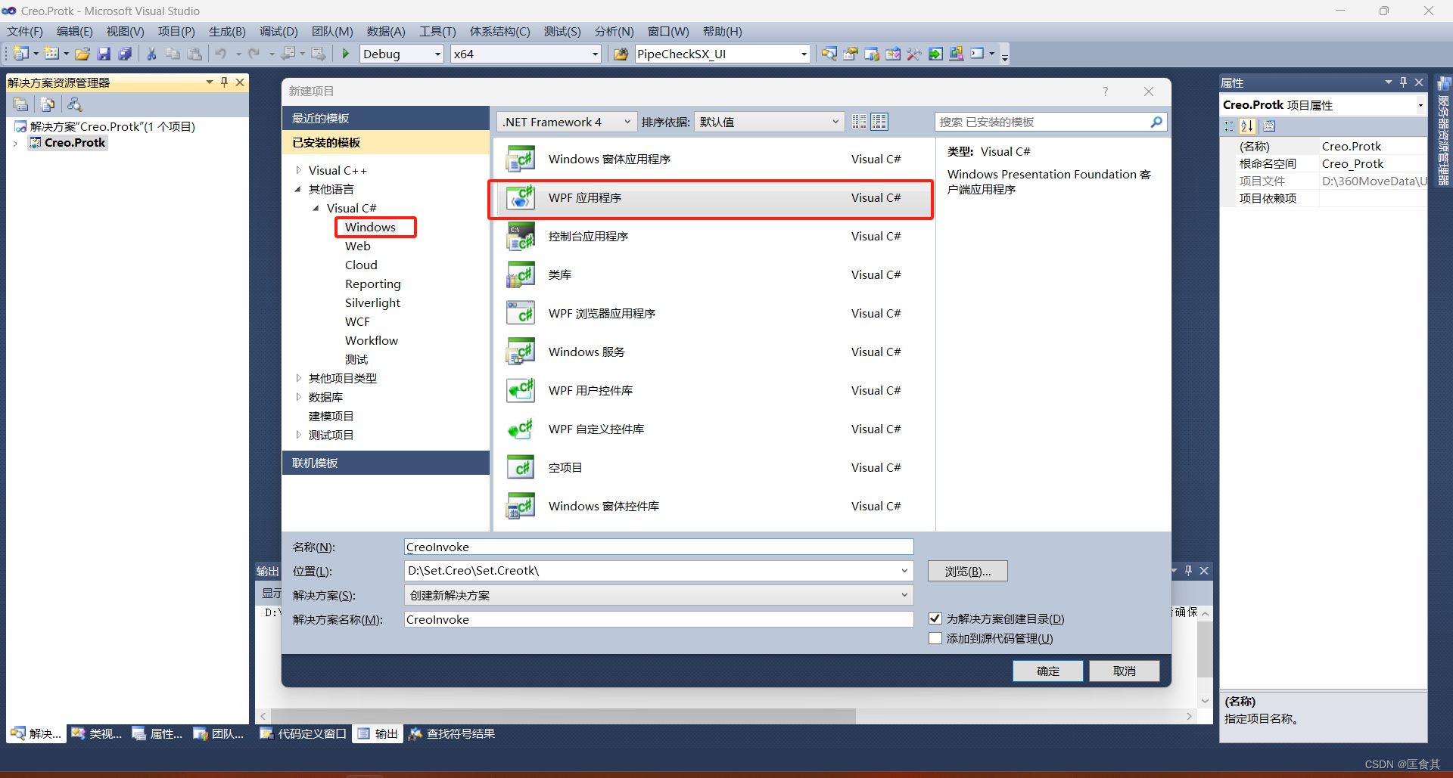Click Show All Files icon in Solution Explorer

click(x=47, y=104)
